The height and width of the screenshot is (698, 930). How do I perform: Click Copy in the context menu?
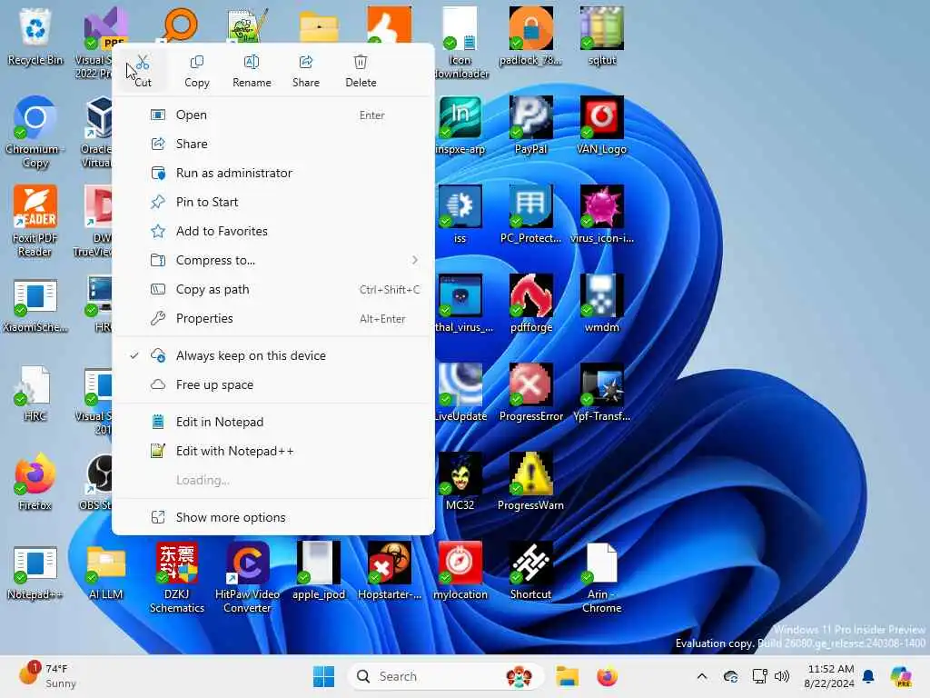click(x=197, y=71)
